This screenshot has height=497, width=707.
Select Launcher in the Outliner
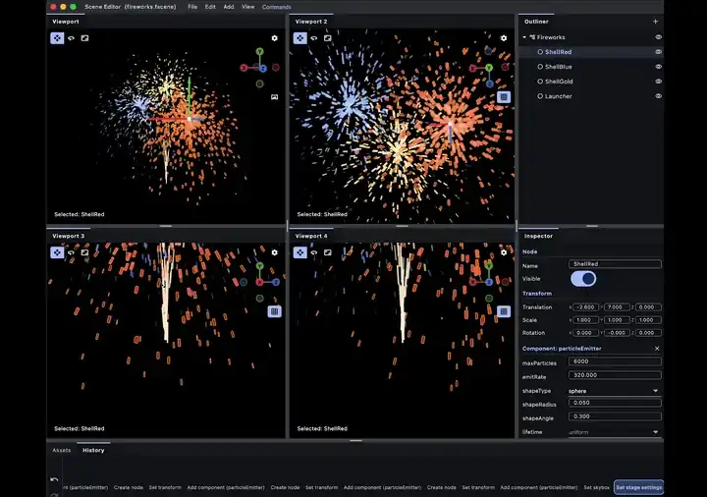(x=558, y=96)
